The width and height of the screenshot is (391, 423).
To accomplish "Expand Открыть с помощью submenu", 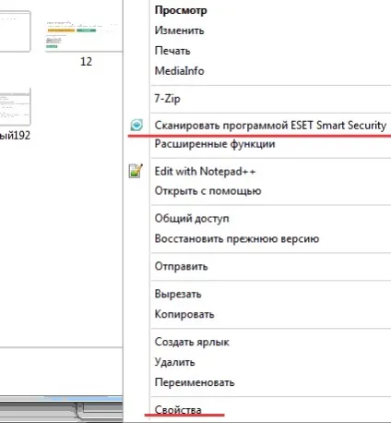I will tap(208, 191).
